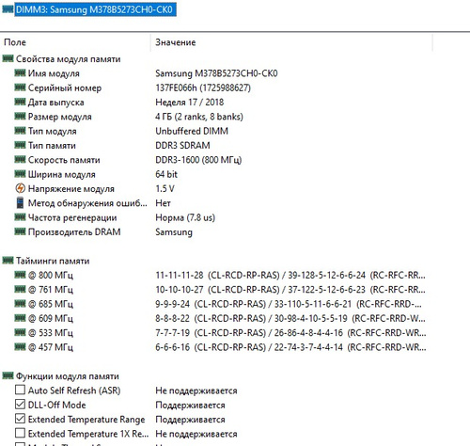Select the '9-9-9-24' timings value
Image resolution: width=470 pixels, height=446 pixels.
[173, 304]
